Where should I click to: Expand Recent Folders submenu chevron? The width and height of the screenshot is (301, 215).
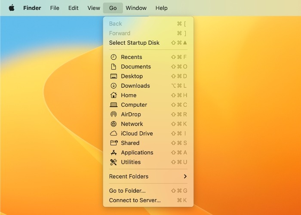pyautogui.click(x=185, y=176)
